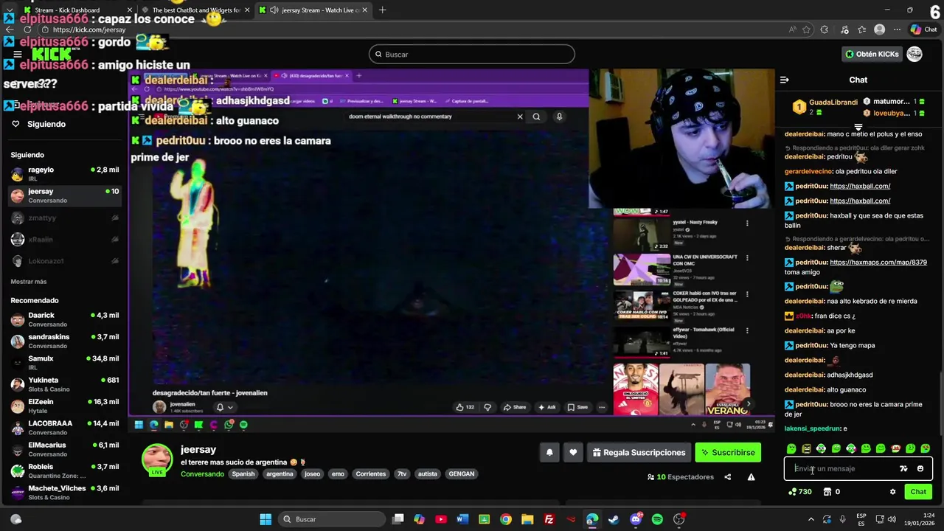Open LACOBRAAA recommended channel
The height and width of the screenshot is (531, 944).
(x=65, y=427)
